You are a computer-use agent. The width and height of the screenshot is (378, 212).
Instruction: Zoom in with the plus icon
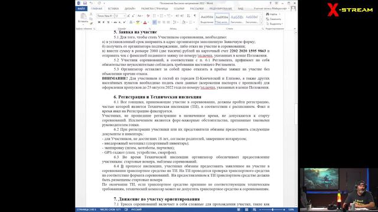[x=284, y=210]
